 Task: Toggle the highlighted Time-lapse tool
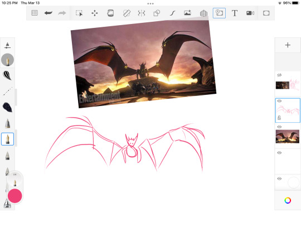(x=219, y=13)
